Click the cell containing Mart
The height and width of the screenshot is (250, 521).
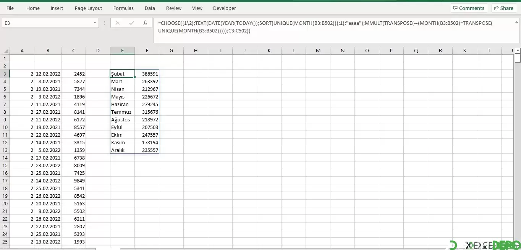[x=122, y=81]
